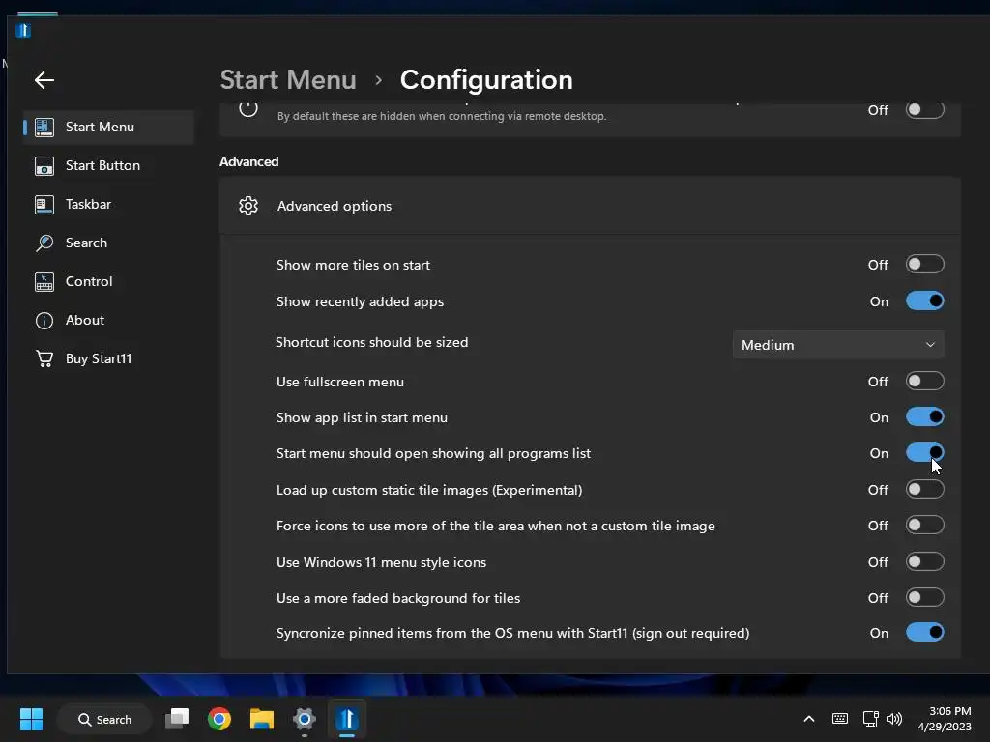Image resolution: width=990 pixels, height=742 pixels.
Task: Open Search settings in the sidebar
Action: (108, 243)
